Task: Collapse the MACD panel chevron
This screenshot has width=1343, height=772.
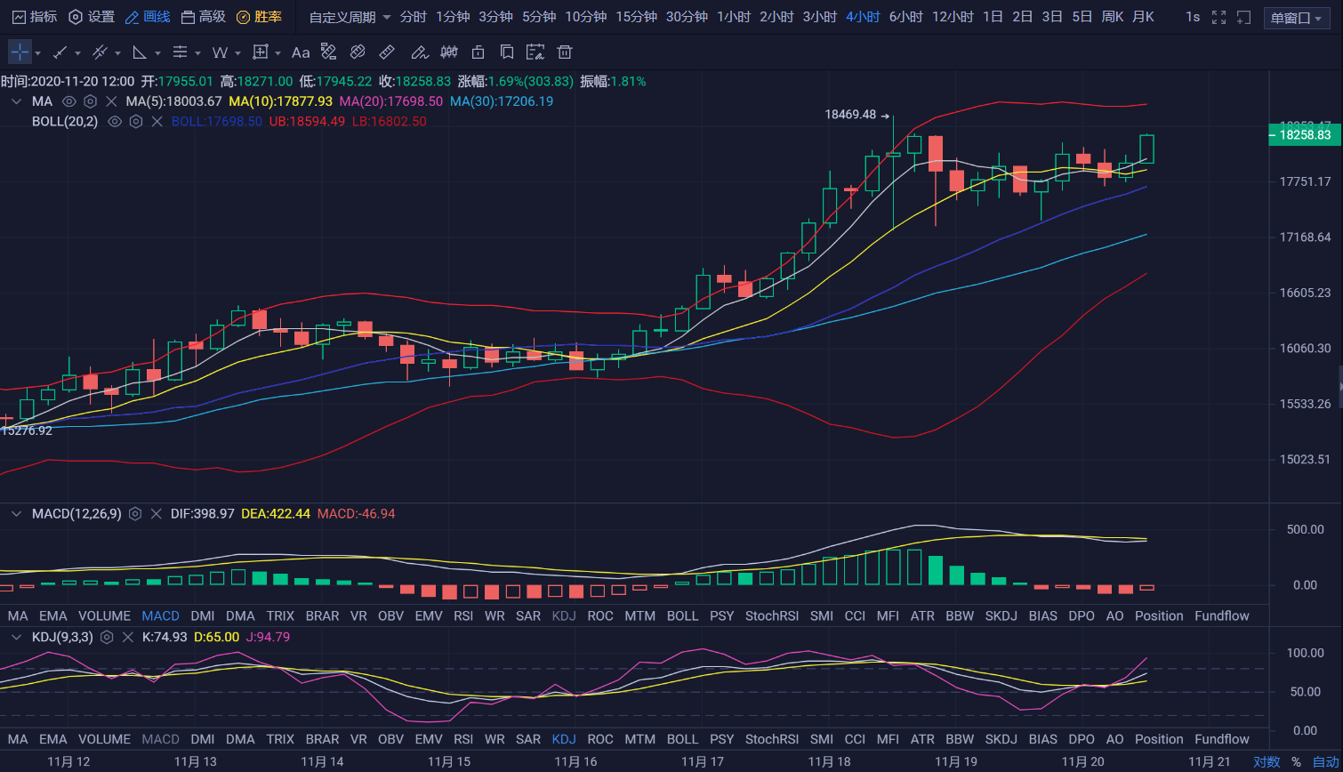Action: click(x=16, y=514)
